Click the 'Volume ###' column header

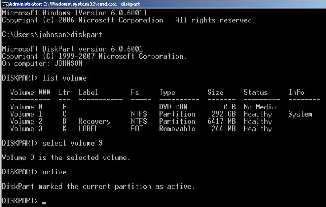pyautogui.click(x=30, y=92)
